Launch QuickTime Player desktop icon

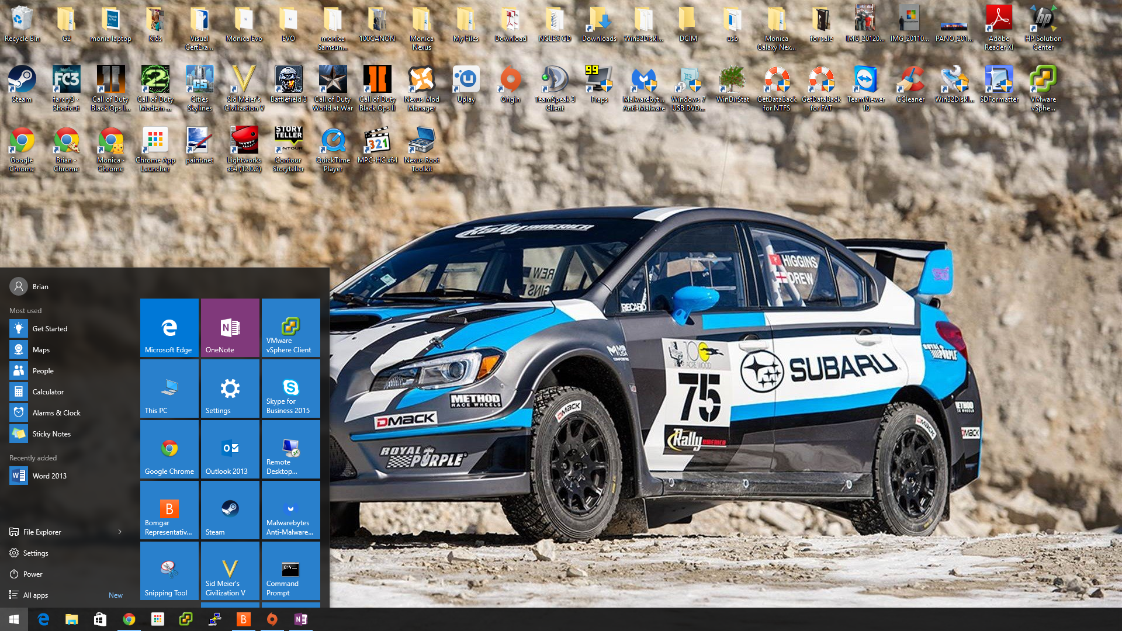pos(333,150)
